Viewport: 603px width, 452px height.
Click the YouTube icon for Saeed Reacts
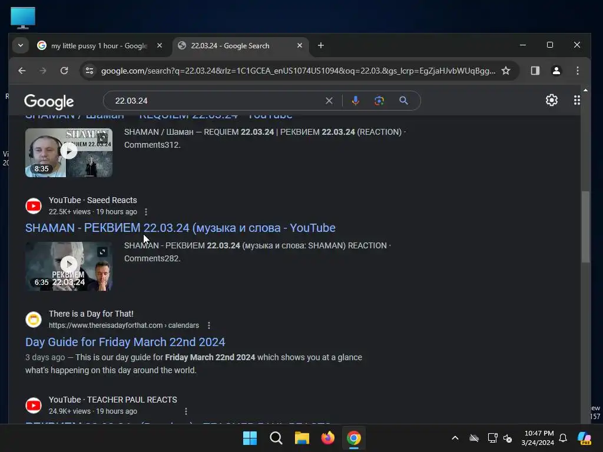[34, 206]
